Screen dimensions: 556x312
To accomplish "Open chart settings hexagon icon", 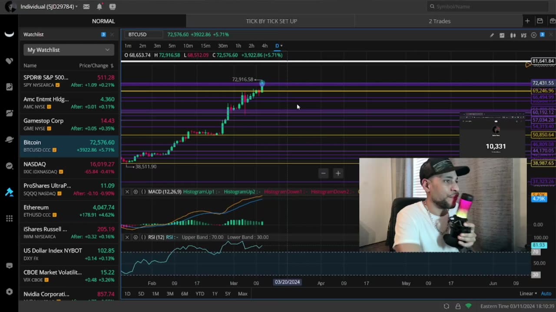I will tap(534, 35).
